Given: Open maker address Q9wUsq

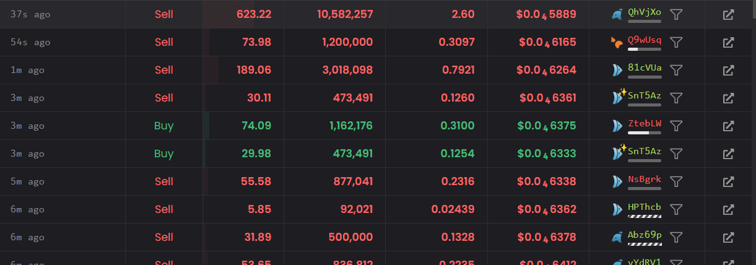Looking at the screenshot, I should 644,40.
